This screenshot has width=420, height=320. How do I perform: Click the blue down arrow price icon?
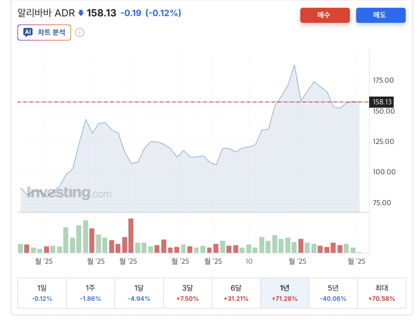[81, 13]
